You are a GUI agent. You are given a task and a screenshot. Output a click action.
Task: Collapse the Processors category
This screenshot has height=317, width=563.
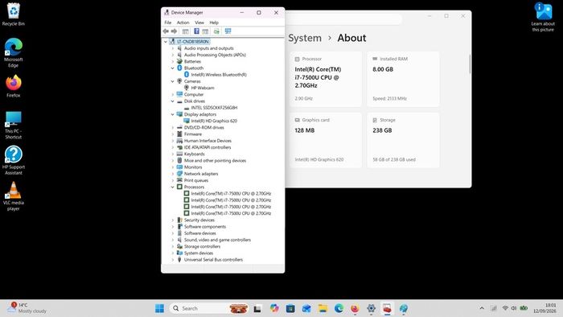pyautogui.click(x=173, y=187)
